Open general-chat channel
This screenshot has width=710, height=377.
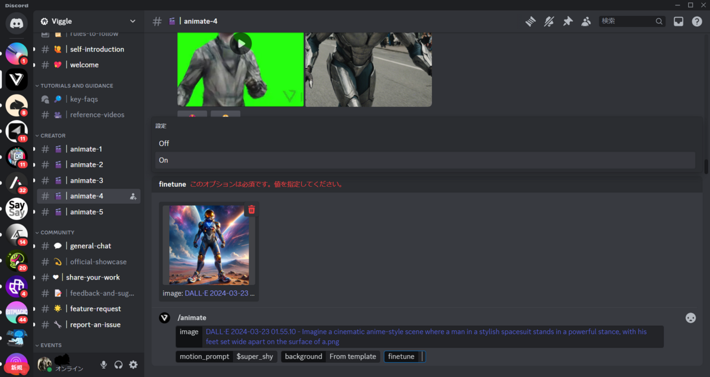coord(89,246)
